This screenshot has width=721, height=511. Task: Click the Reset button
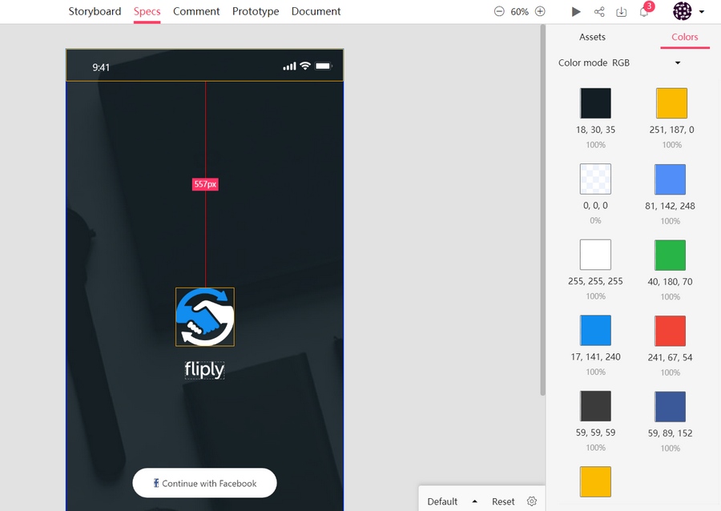[x=503, y=501]
